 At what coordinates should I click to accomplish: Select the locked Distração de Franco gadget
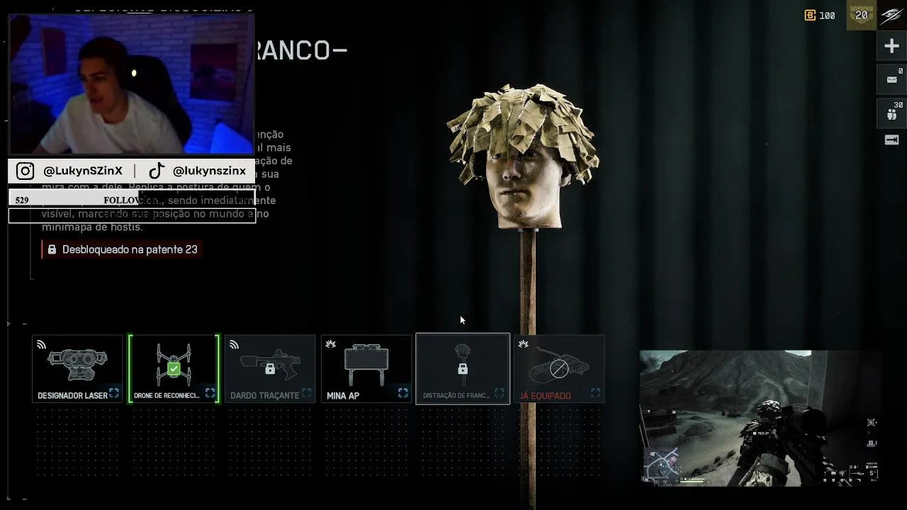(x=463, y=368)
